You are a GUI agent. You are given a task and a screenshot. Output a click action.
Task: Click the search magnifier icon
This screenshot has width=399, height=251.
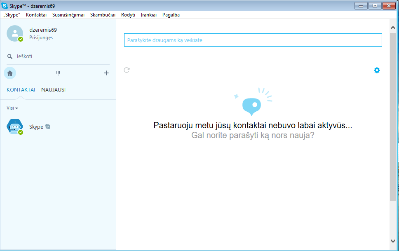[x=9, y=56]
